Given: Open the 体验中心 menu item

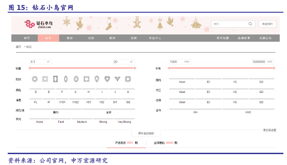Looking at the screenshot, I should tap(155, 38).
